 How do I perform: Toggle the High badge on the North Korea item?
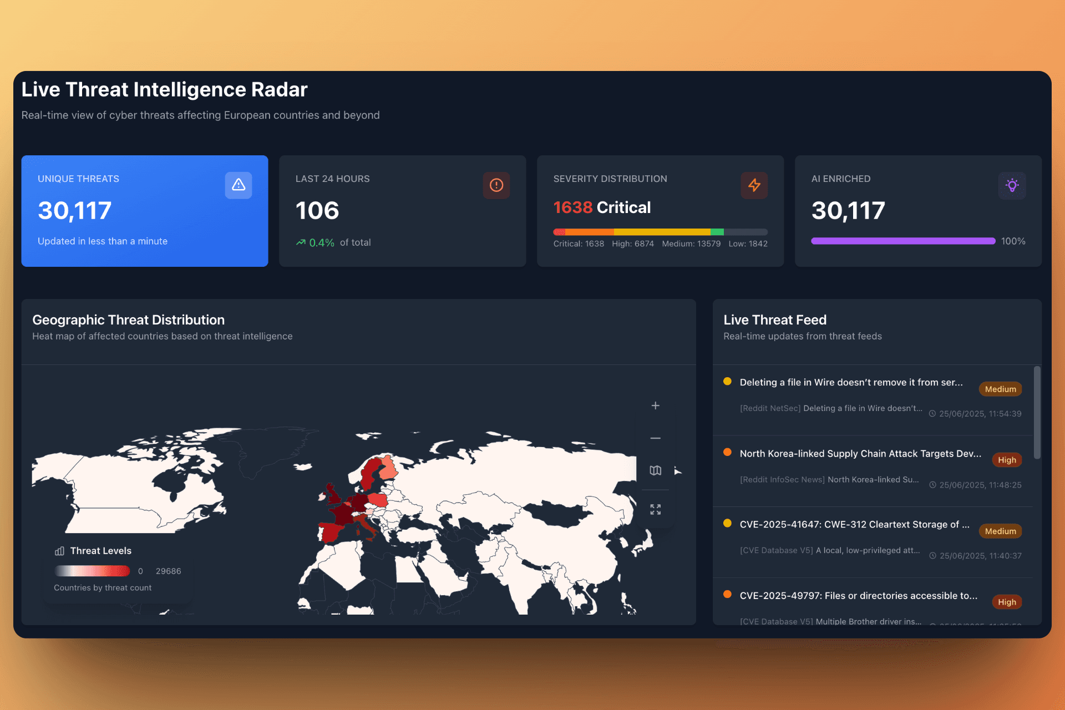(x=1007, y=460)
